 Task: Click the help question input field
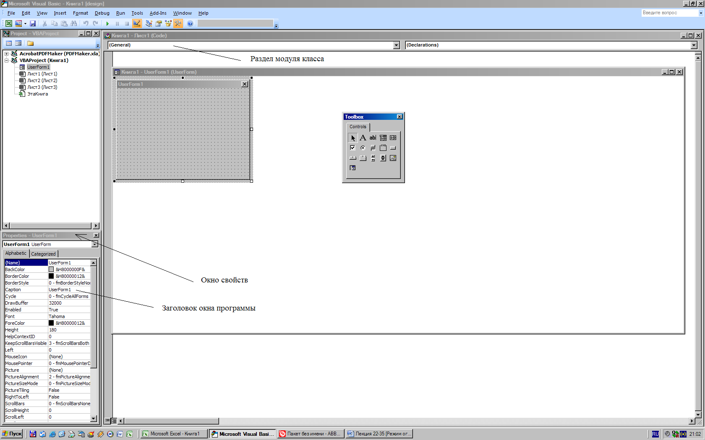(x=669, y=13)
